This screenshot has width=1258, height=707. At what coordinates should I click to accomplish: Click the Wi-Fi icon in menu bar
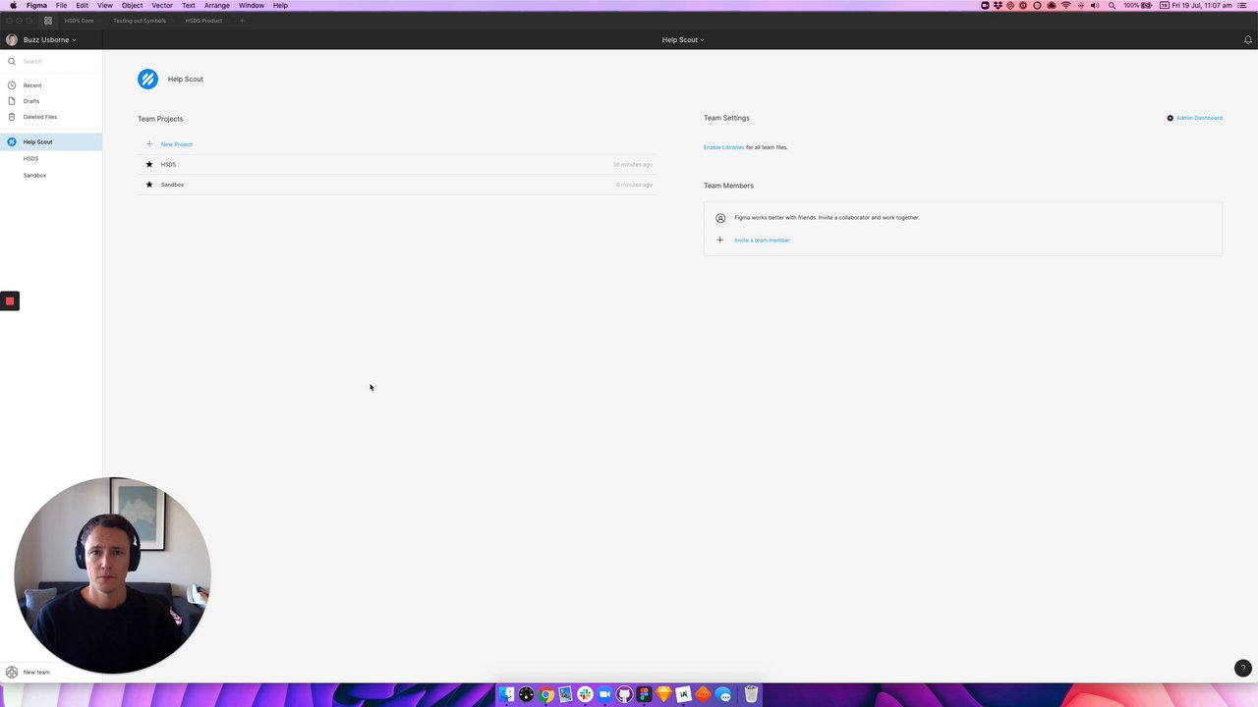1065,5
